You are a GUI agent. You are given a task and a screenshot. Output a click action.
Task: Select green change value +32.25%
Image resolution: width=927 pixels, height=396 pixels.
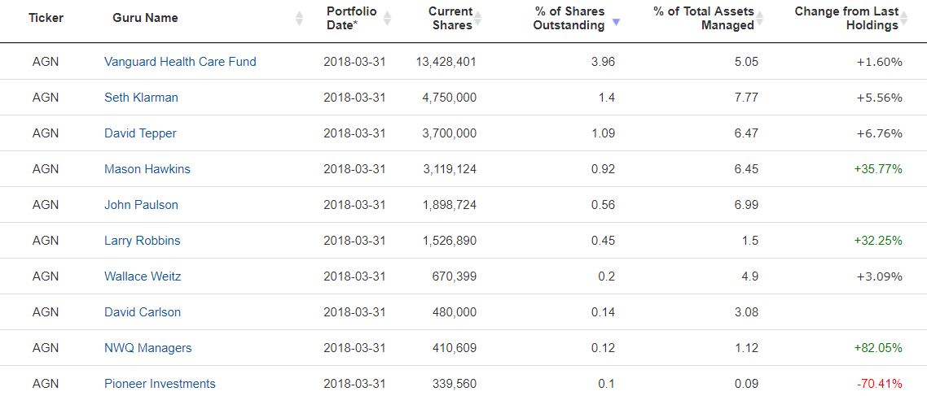click(x=878, y=241)
